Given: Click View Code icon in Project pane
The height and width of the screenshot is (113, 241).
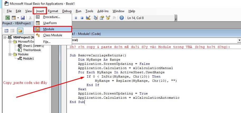Looking at the screenshot, I should (6, 31).
